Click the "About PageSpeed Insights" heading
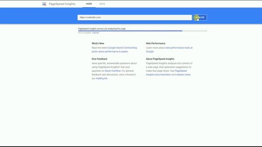 tap(160, 59)
